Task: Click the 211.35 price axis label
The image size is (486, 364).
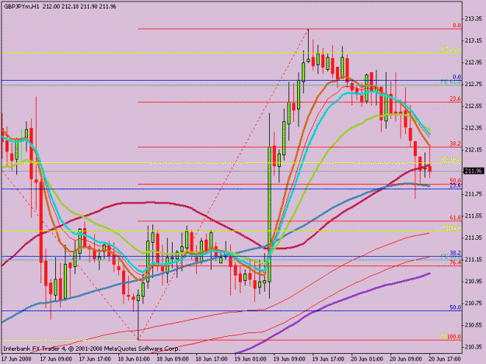Action: pos(473,237)
